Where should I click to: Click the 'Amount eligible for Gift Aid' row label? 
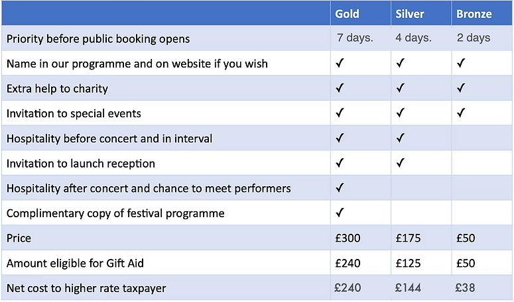click(76, 263)
